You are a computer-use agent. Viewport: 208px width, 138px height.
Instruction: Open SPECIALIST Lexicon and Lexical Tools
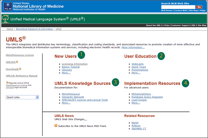[x=85, y=100]
